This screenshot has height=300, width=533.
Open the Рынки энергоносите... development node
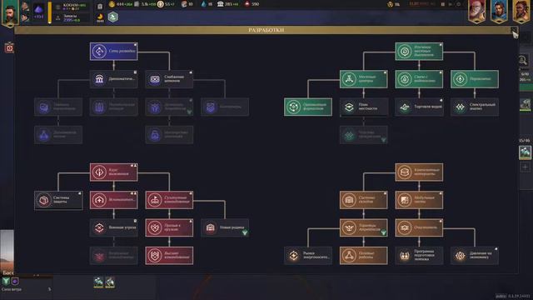308,256
